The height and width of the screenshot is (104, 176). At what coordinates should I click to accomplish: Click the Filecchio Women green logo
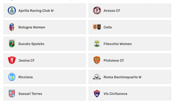97,43
